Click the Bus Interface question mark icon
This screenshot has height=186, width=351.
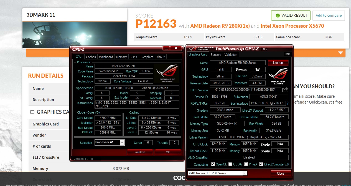tap(288, 103)
